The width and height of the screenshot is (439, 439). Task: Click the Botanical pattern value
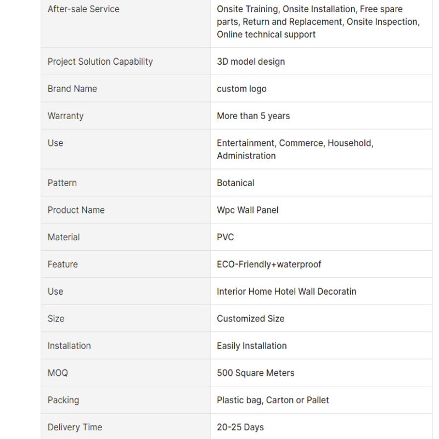(x=236, y=183)
